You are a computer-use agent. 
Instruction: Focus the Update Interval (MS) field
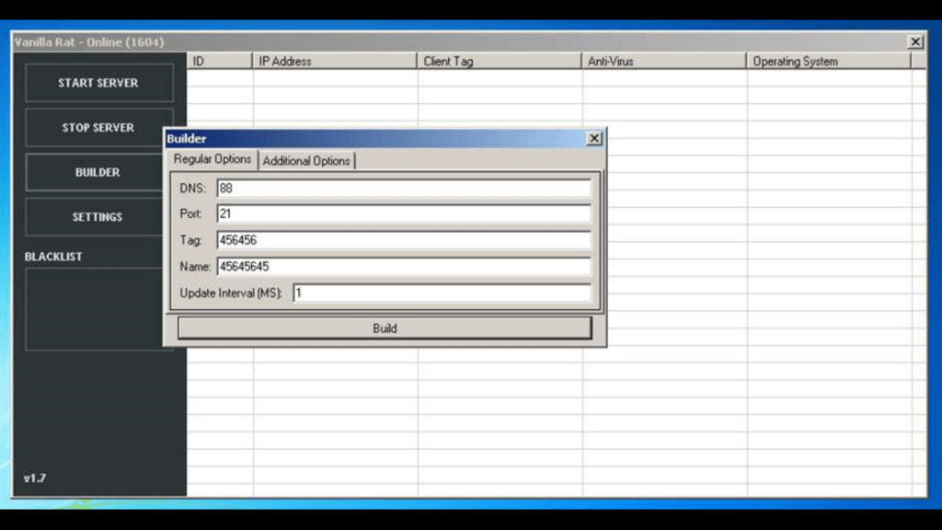[x=442, y=294]
